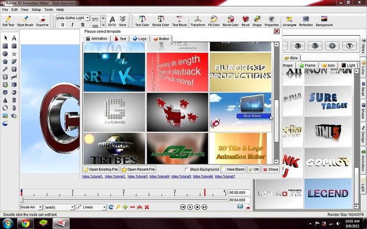Play the animation
This screenshot has height=229, width=367.
[x=190, y=207]
